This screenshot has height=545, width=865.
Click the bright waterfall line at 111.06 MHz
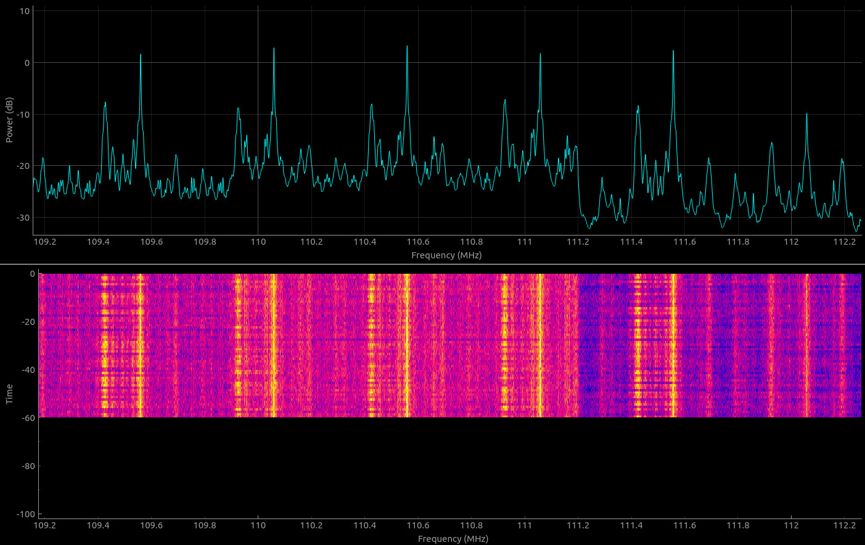[540, 345]
